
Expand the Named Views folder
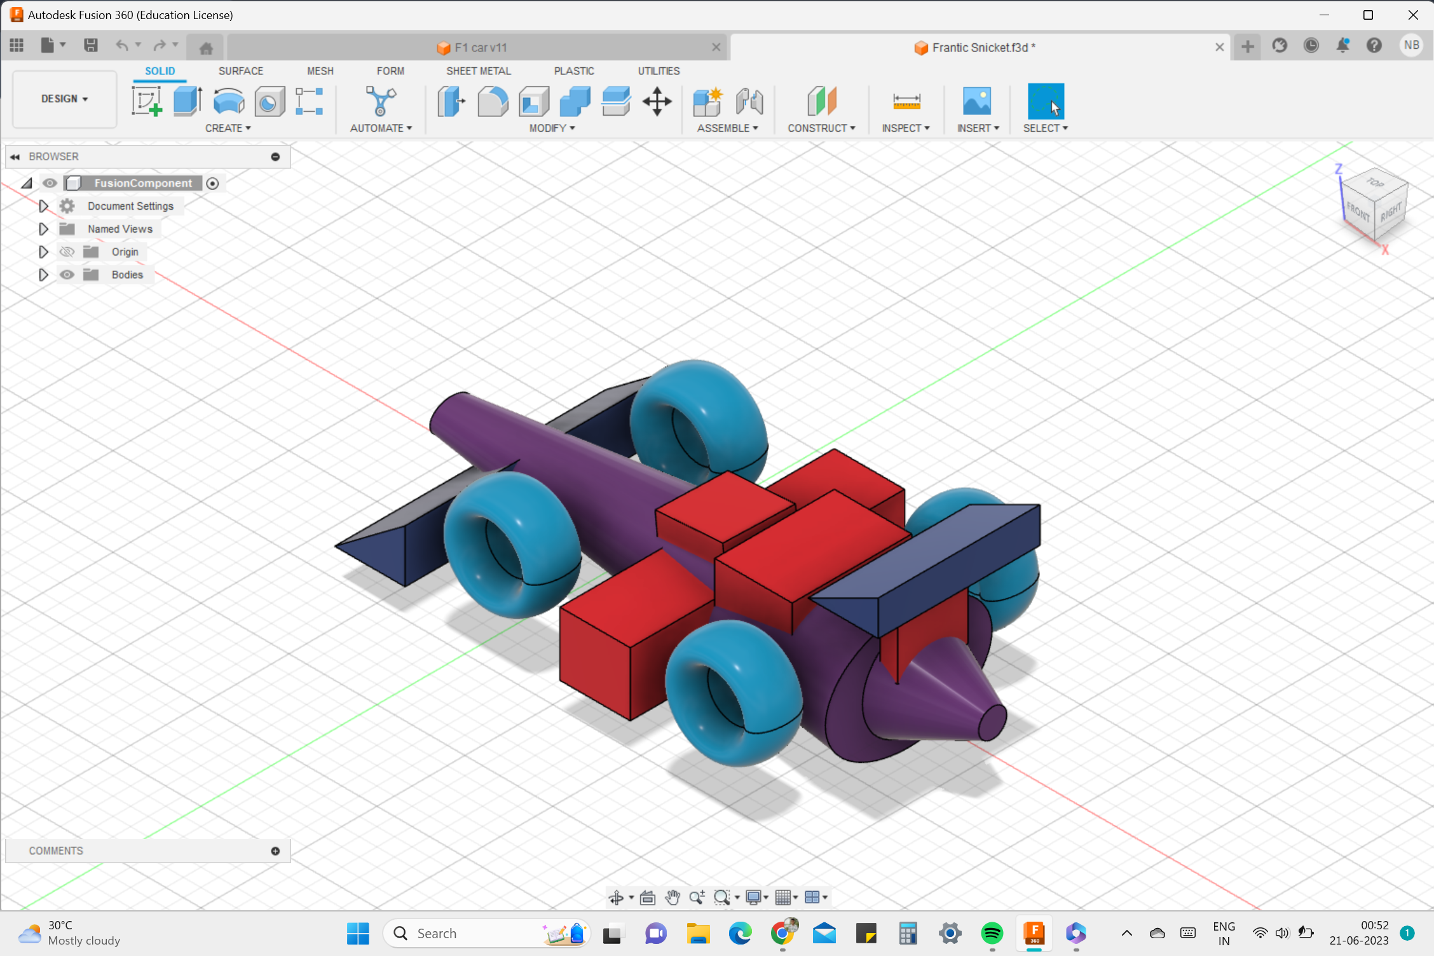(43, 228)
